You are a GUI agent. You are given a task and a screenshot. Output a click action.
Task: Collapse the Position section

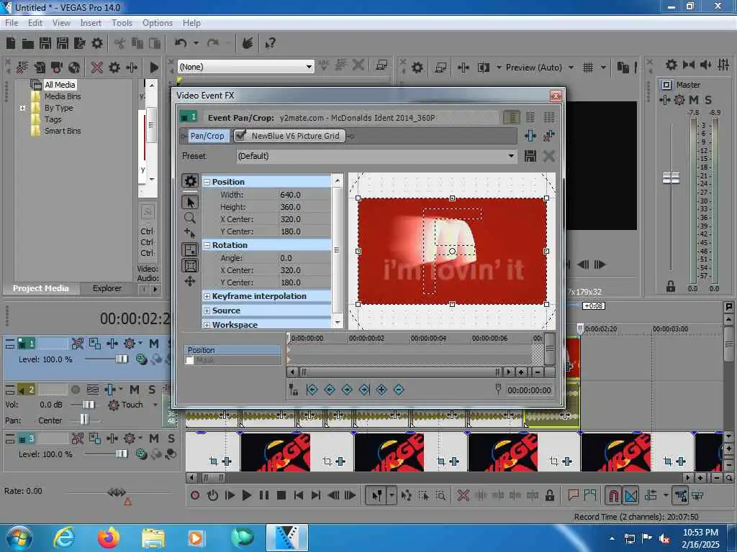pos(207,182)
